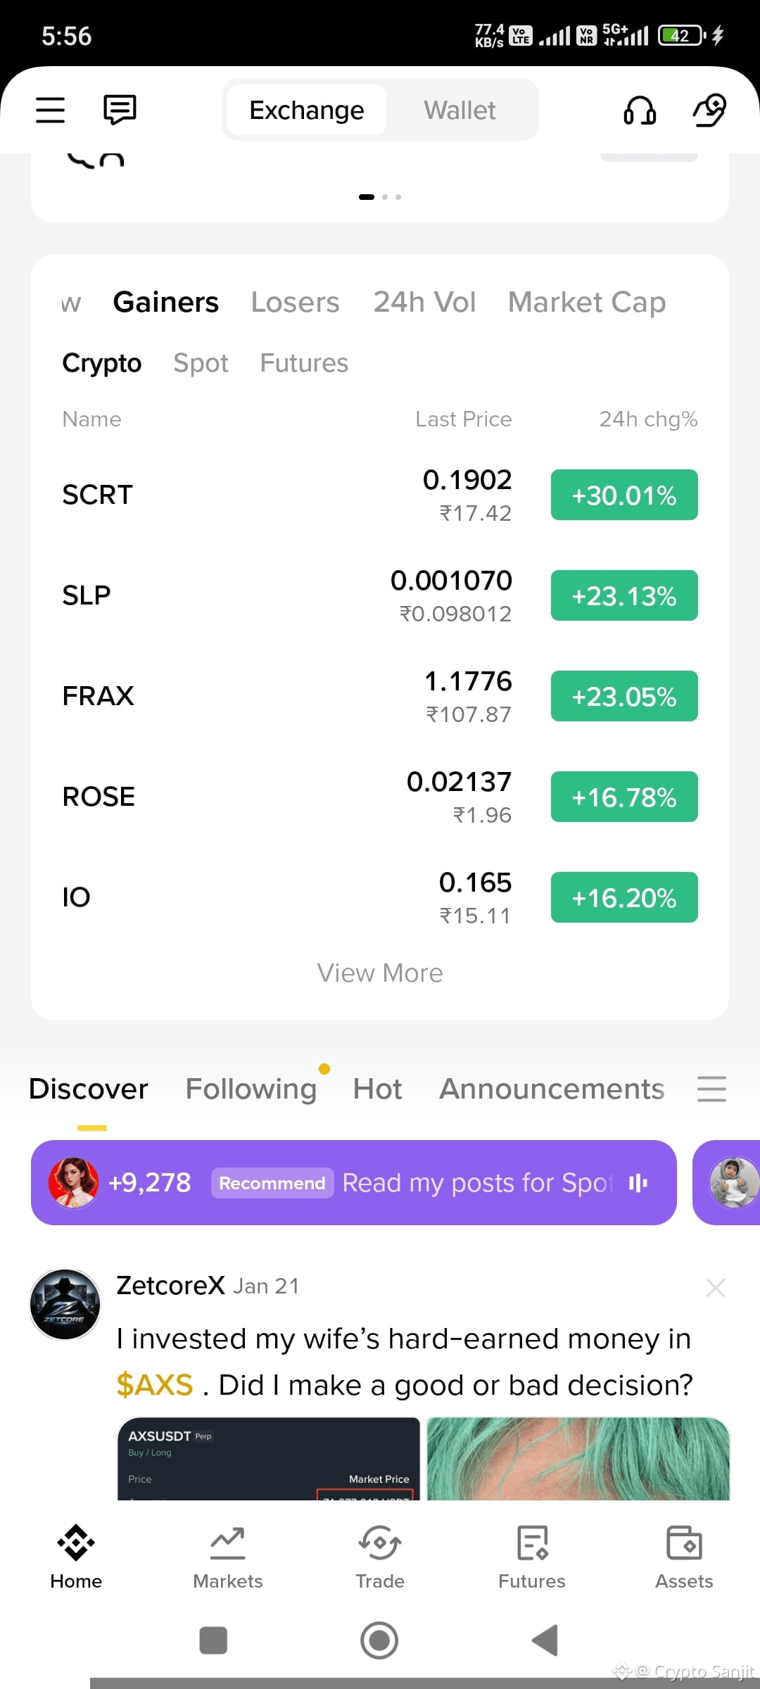The width and height of the screenshot is (760, 1689).
Task: Expand the list with View More
Action: pos(380,973)
